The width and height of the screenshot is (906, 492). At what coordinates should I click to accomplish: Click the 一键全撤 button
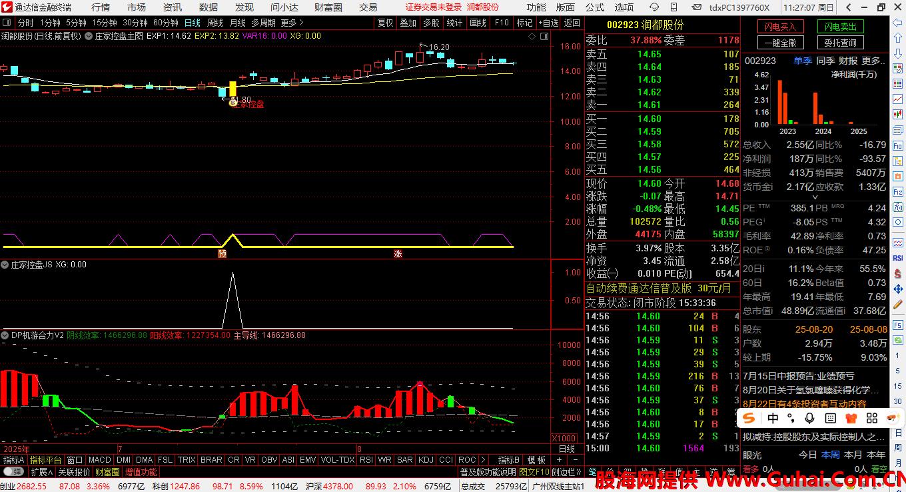click(x=781, y=43)
